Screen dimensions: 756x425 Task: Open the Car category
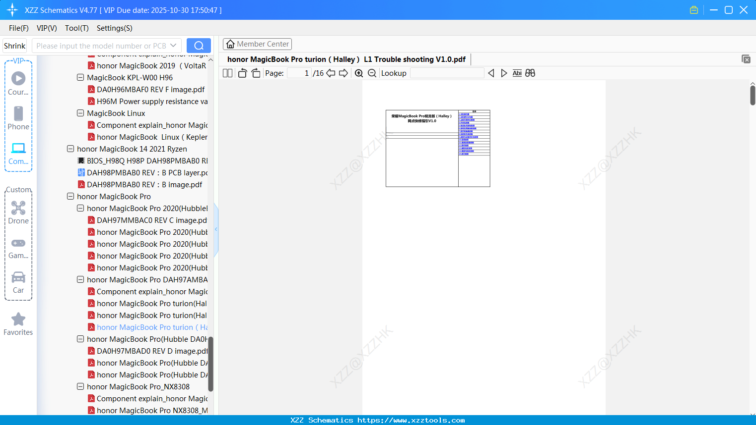(18, 283)
